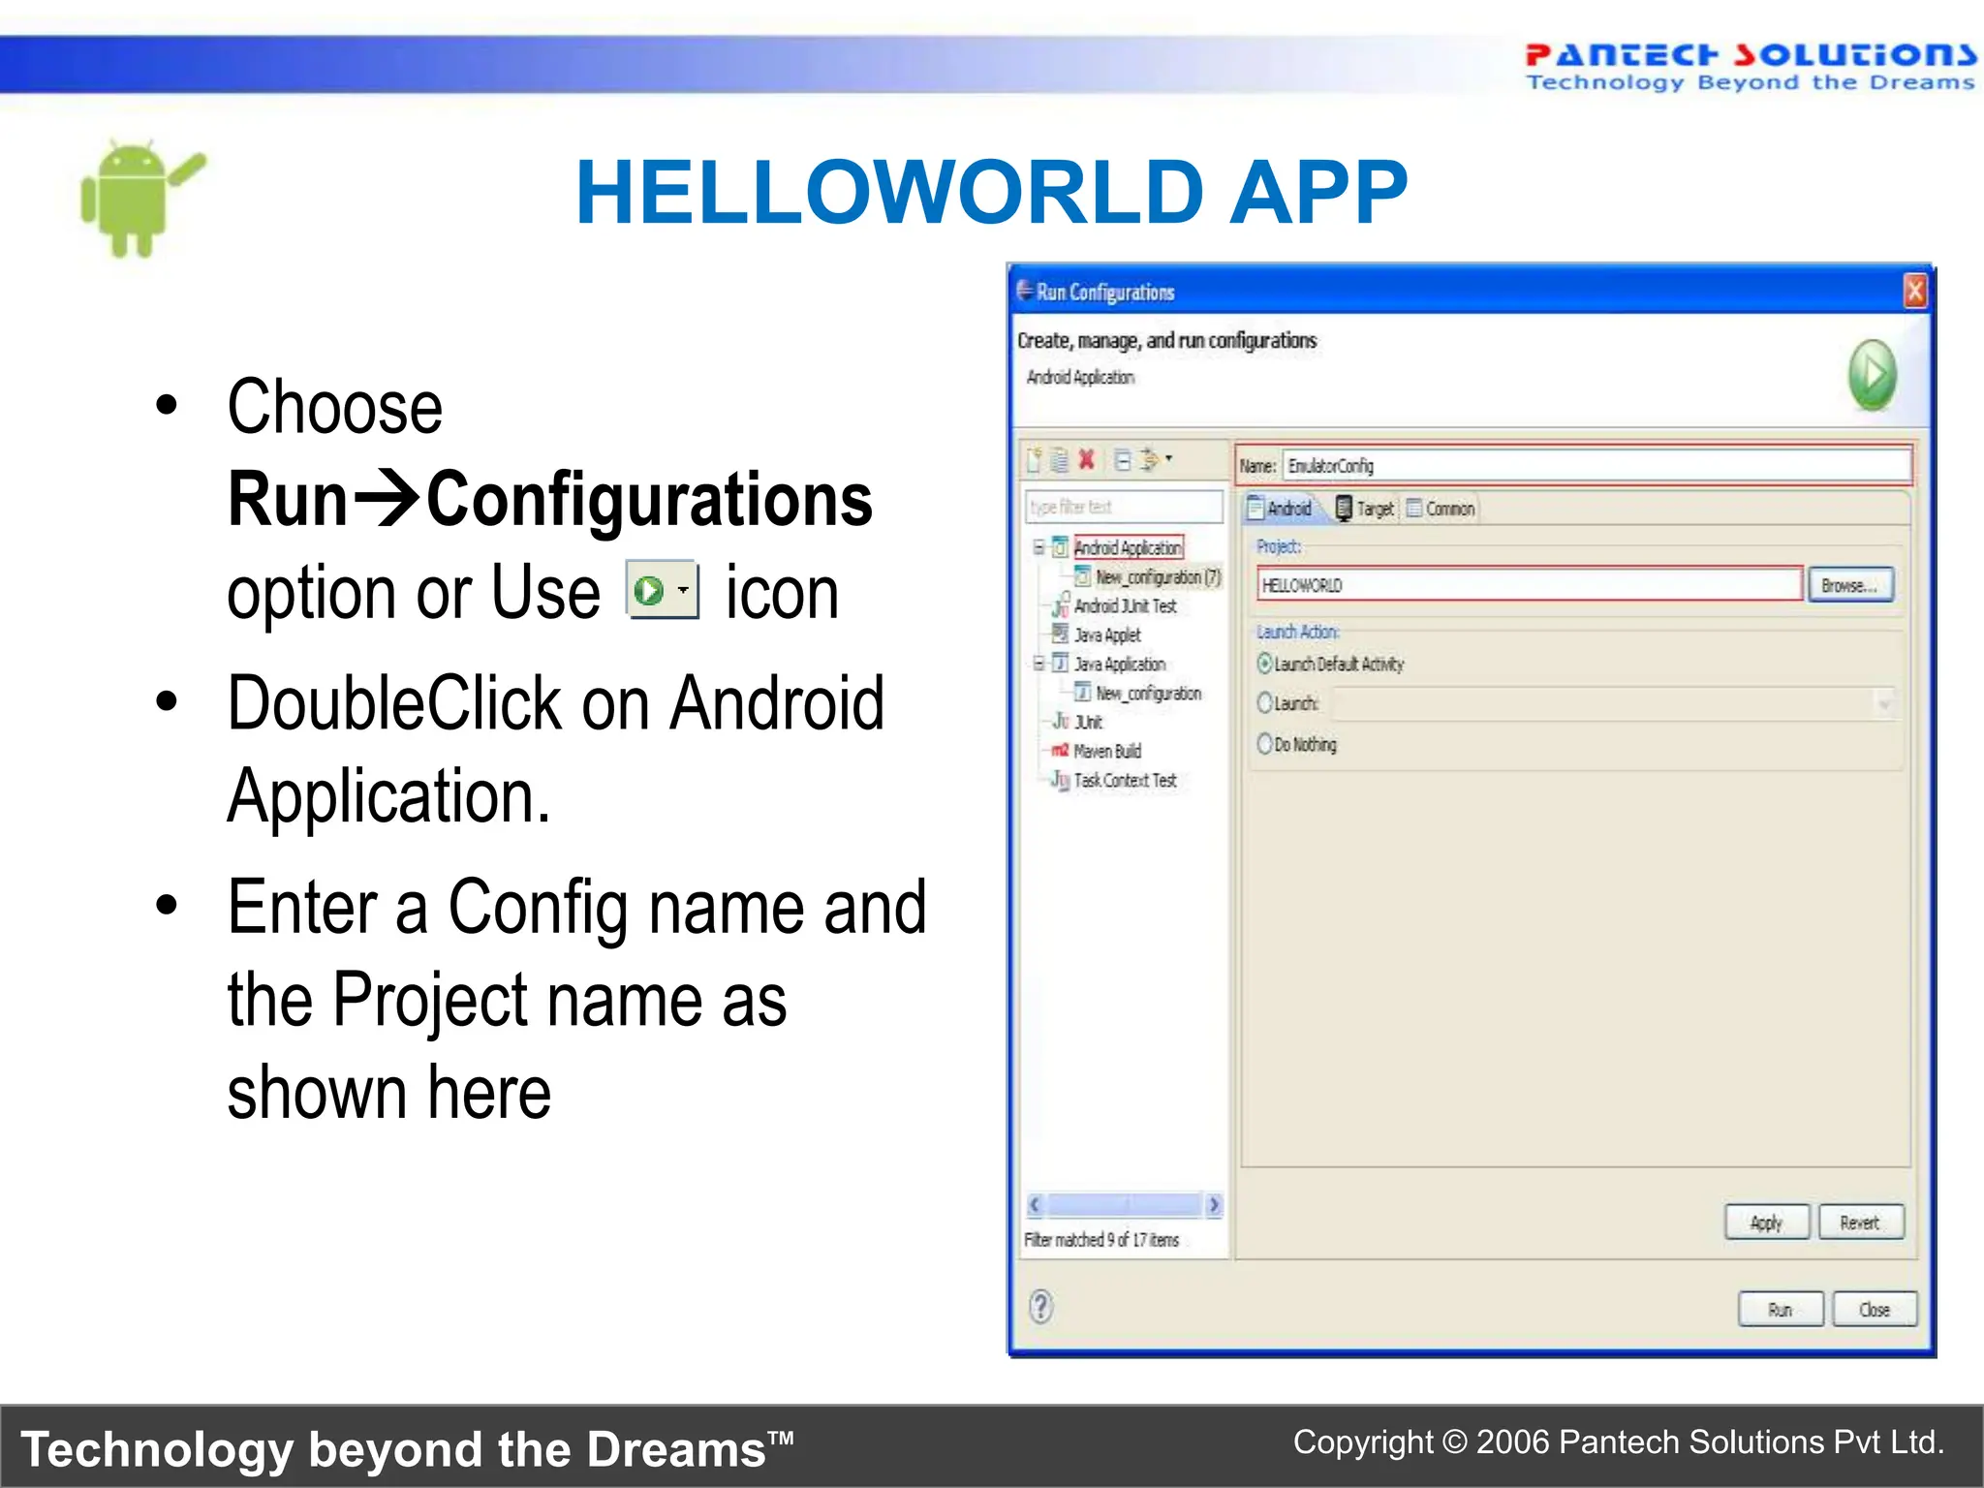This screenshot has height=1488, width=1984.
Task: Select the Do Nothing radio button
Action: pos(1264,744)
